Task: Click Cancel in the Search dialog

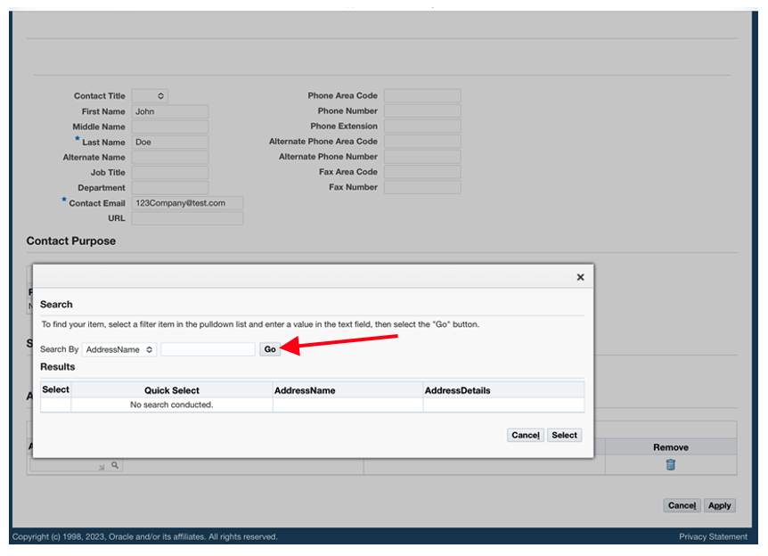Action: point(525,435)
